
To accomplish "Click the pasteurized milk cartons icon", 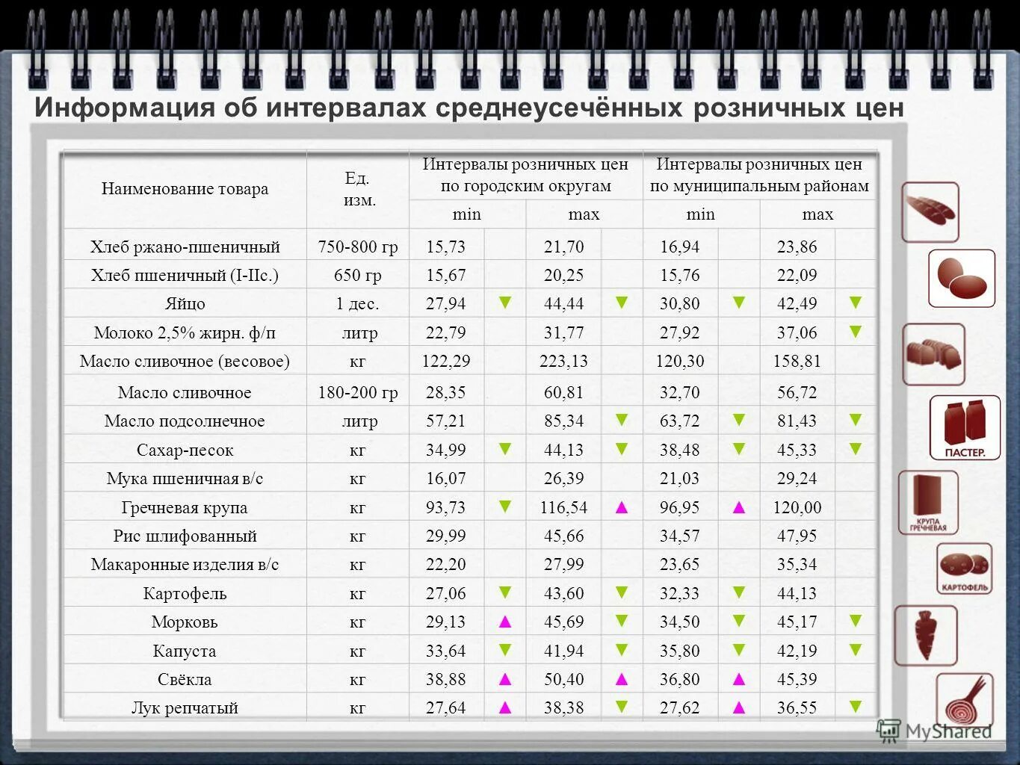I will tap(965, 427).
